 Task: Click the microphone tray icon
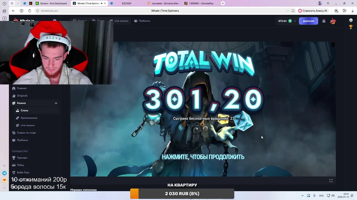(x=314, y=196)
